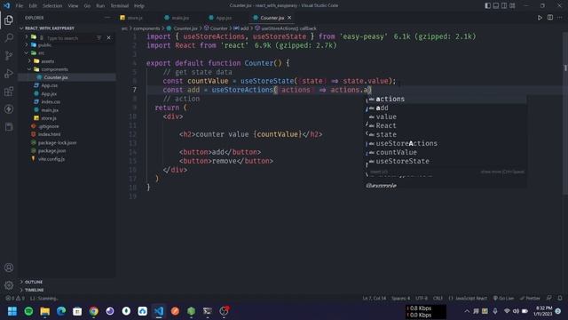The image size is (568, 320).
Task: Close the Counter.jsx editor tab
Action: pyautogui.click(x=289, y=18)
